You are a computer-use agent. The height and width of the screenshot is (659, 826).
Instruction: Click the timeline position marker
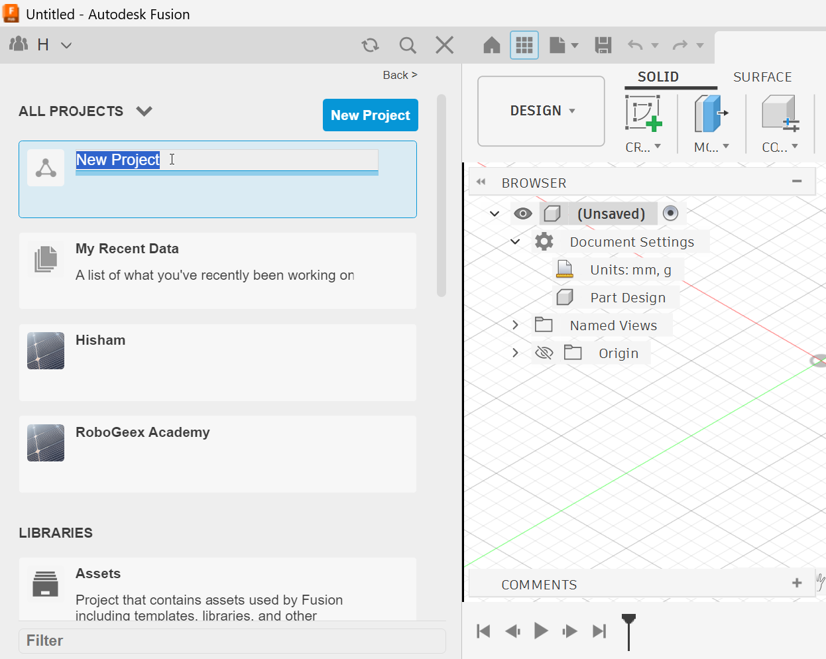point(628,631)
